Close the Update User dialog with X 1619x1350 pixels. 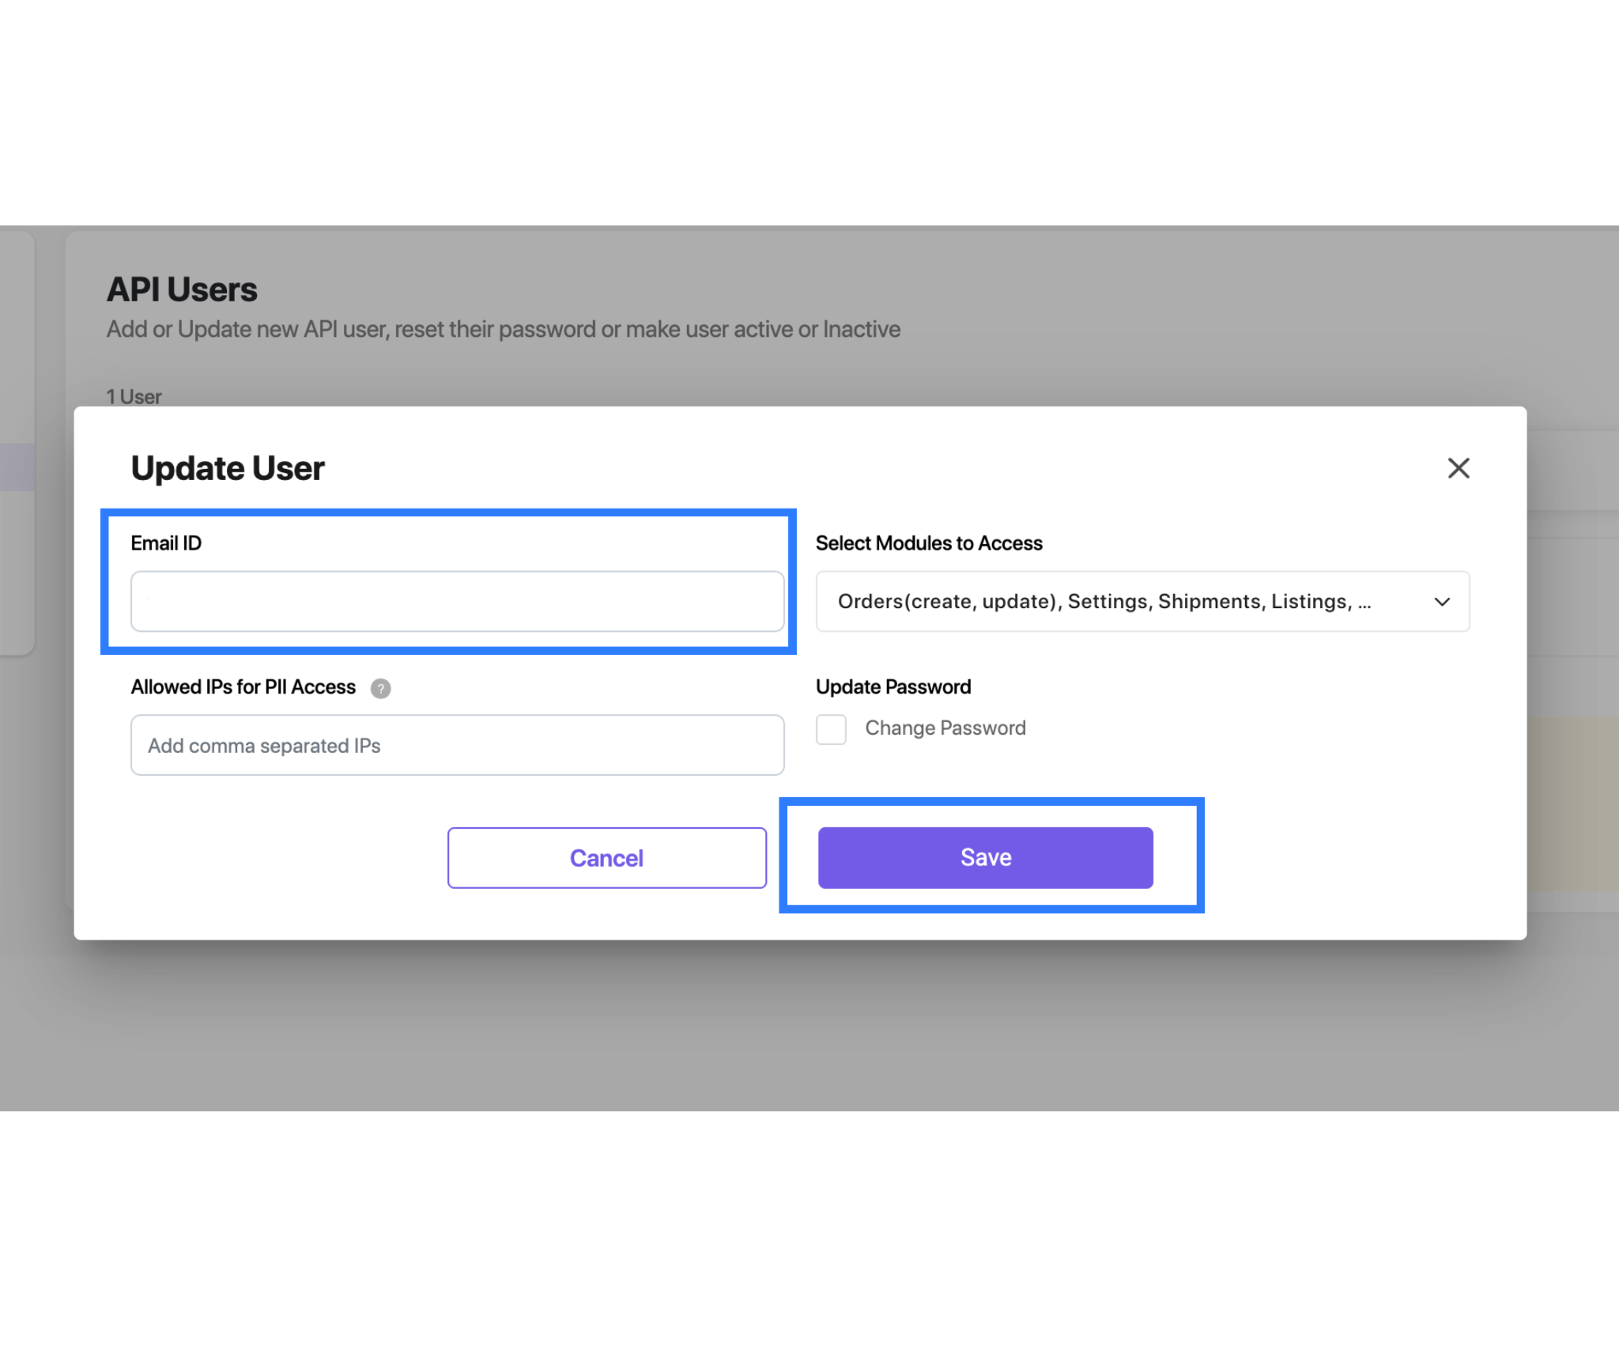pos(1458,468)
